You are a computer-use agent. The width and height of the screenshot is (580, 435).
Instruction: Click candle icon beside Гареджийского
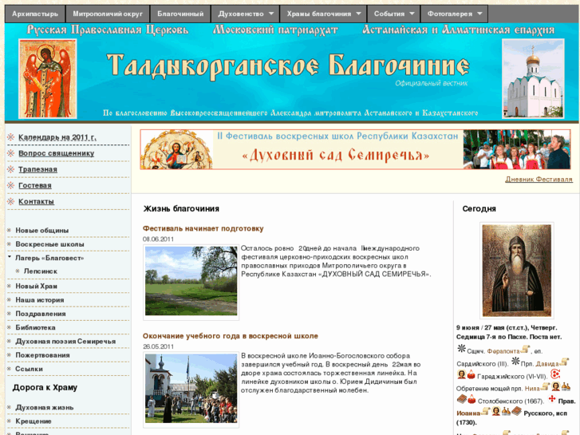[471, 374]
